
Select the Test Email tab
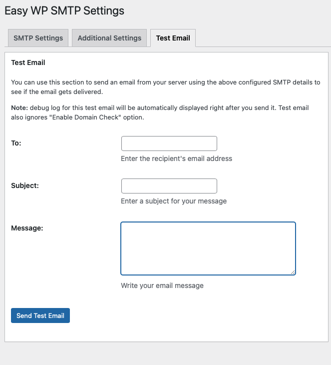[x=173, y=38]
